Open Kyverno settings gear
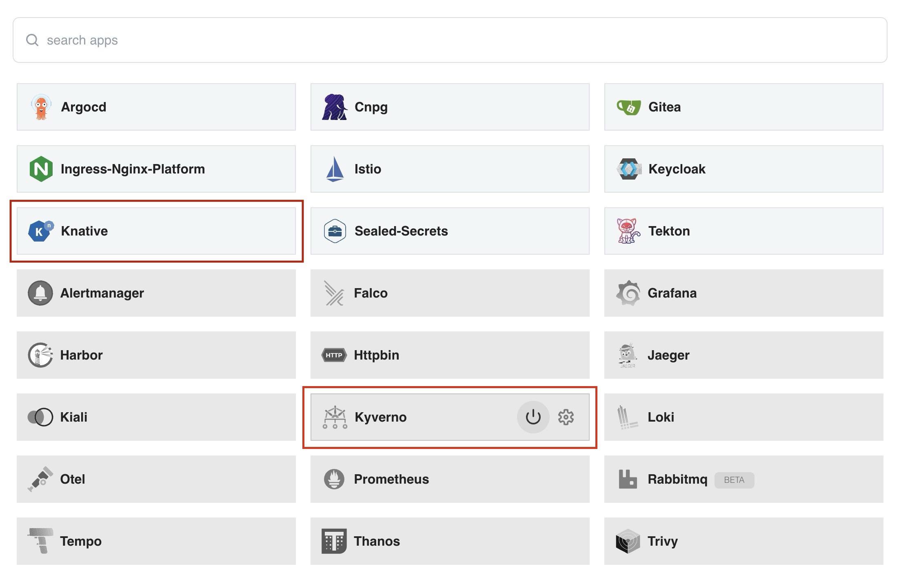The height and width of the screenshot is (582, 901). [x=566, y=417]
